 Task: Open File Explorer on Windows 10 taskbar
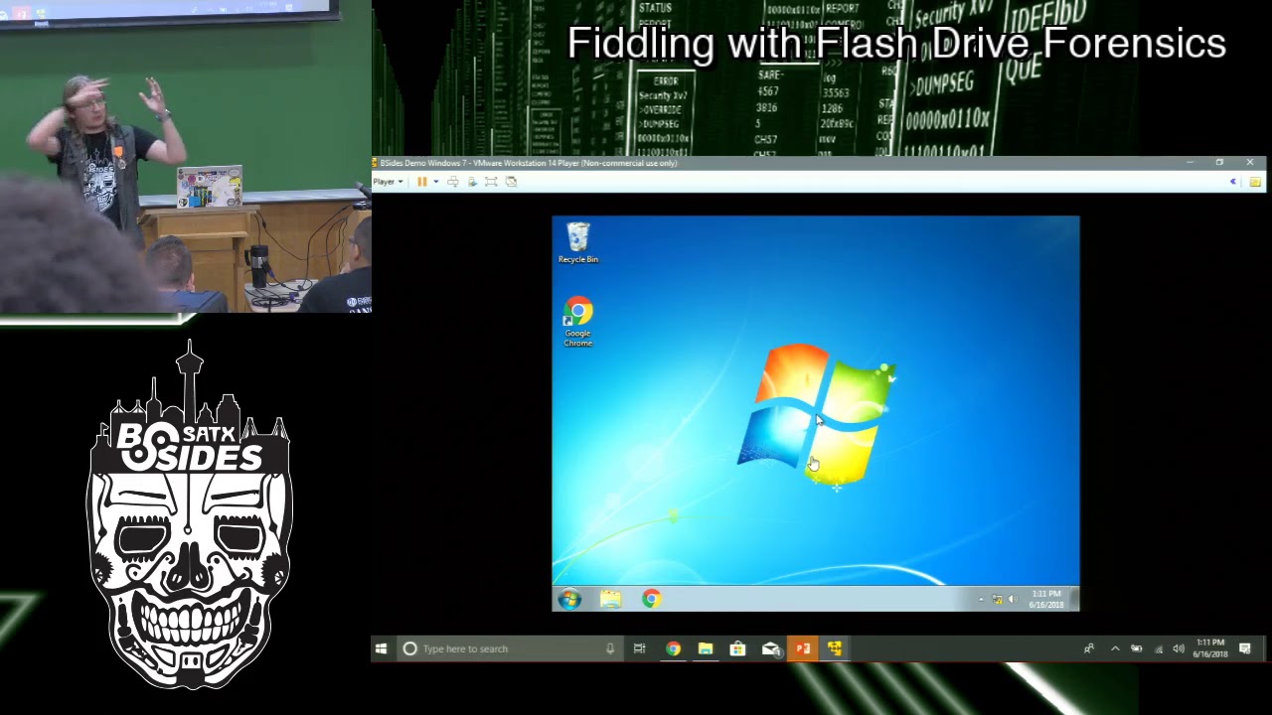tap(706, 648)
